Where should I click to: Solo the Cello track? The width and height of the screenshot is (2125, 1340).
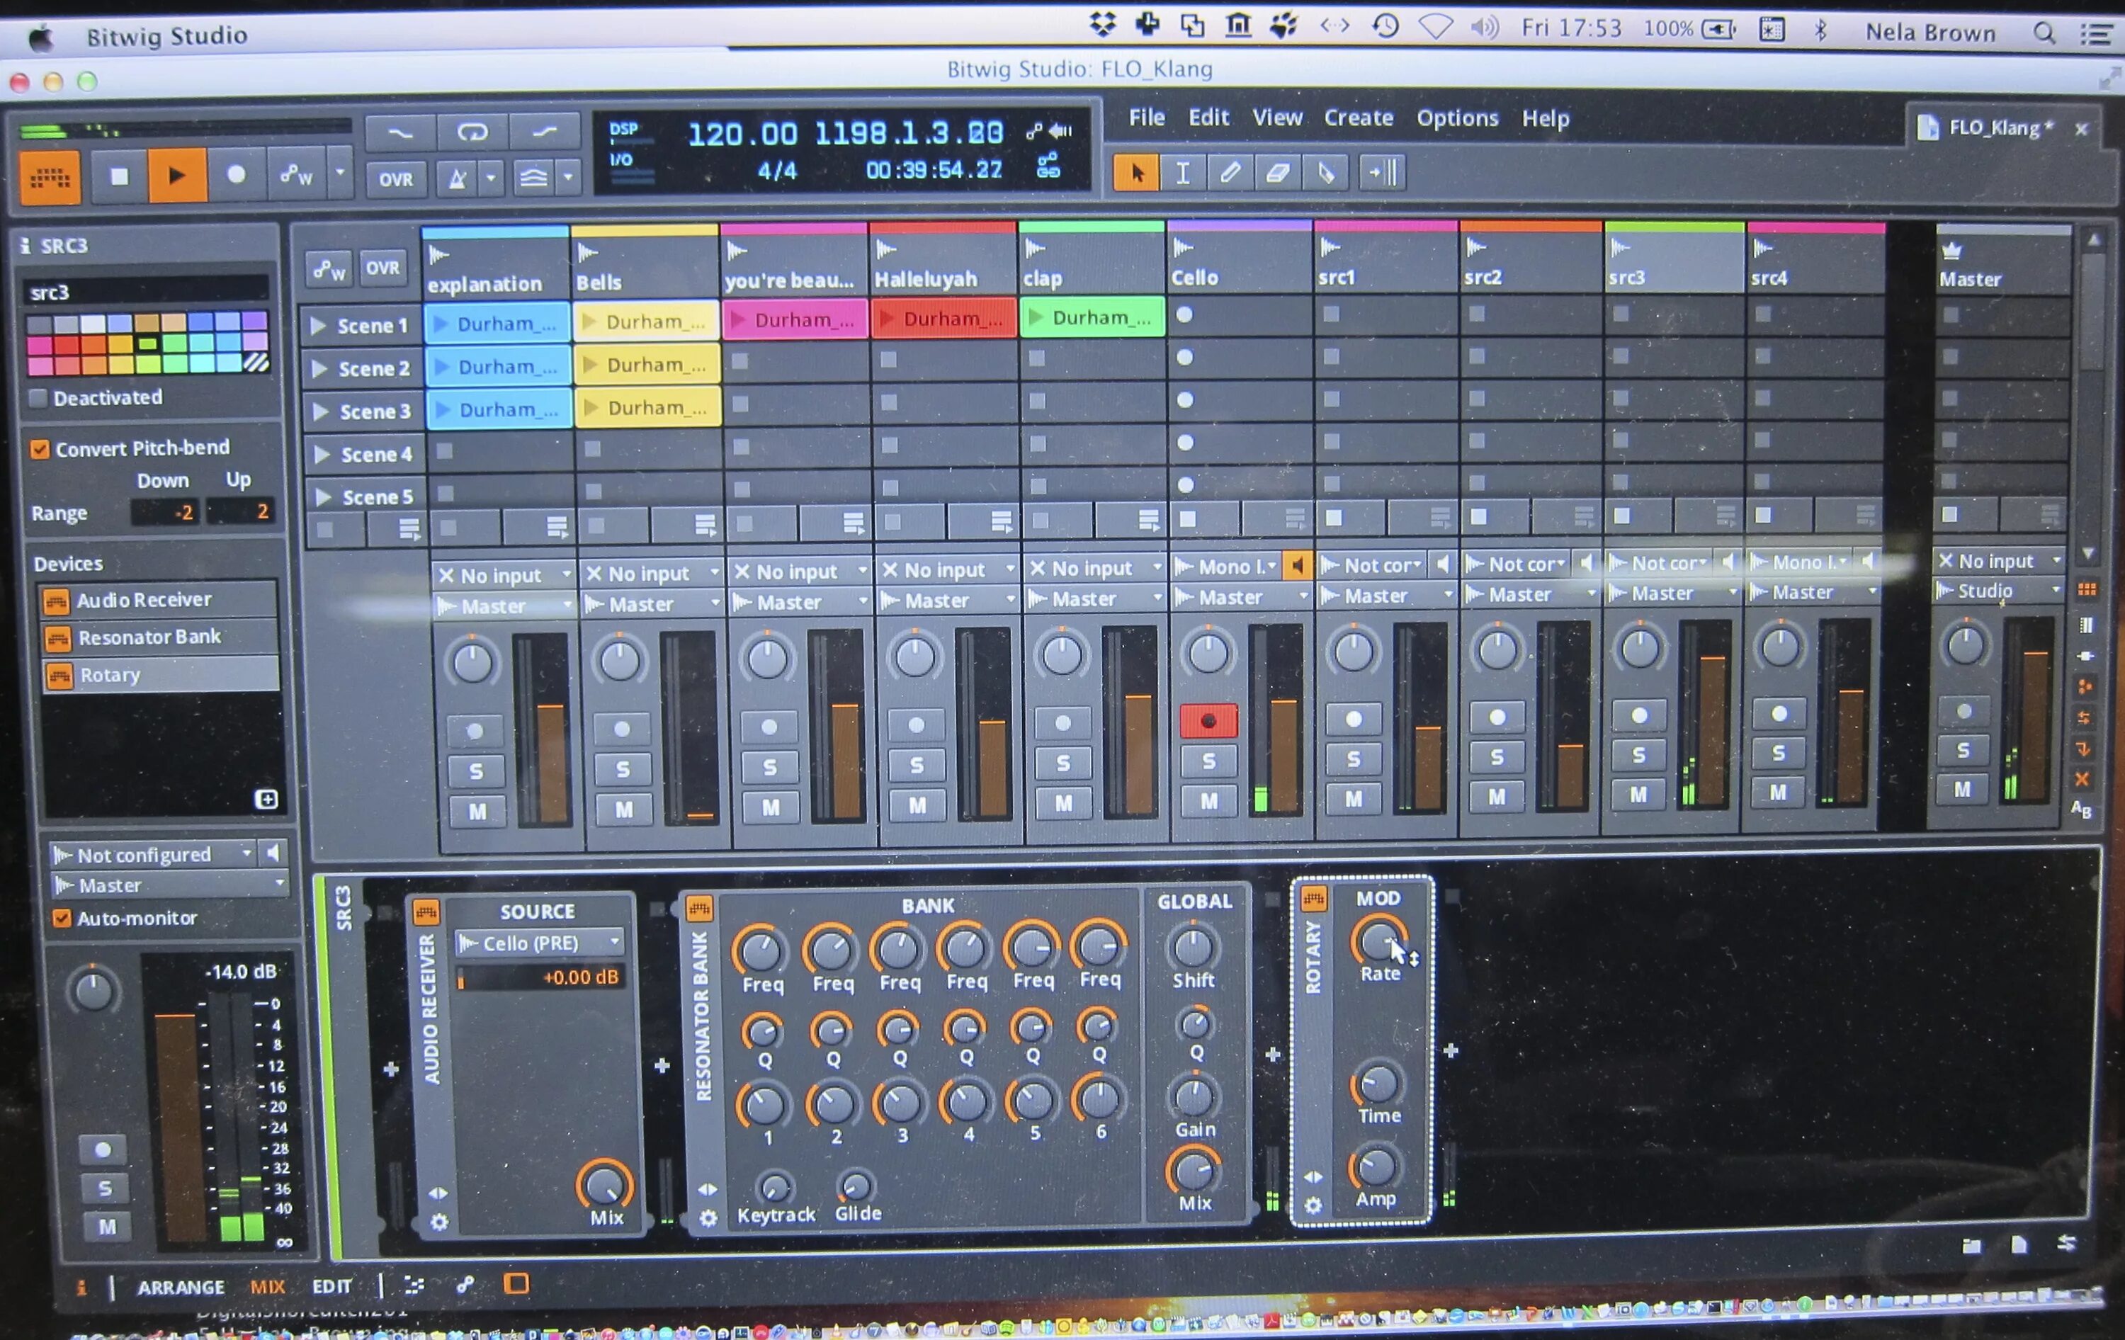(x=1208, y=761)
